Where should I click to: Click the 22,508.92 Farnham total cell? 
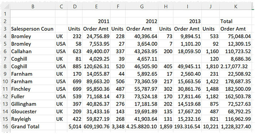pos(236,74)
